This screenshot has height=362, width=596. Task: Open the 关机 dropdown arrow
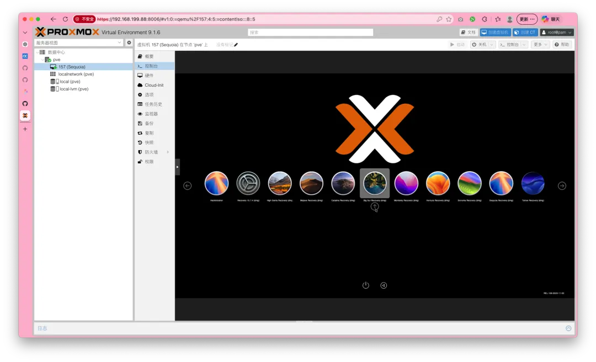492,45
